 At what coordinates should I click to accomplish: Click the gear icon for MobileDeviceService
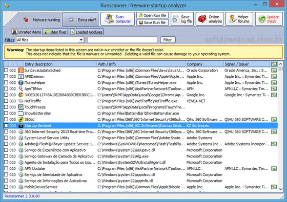[x=21, y=187]
